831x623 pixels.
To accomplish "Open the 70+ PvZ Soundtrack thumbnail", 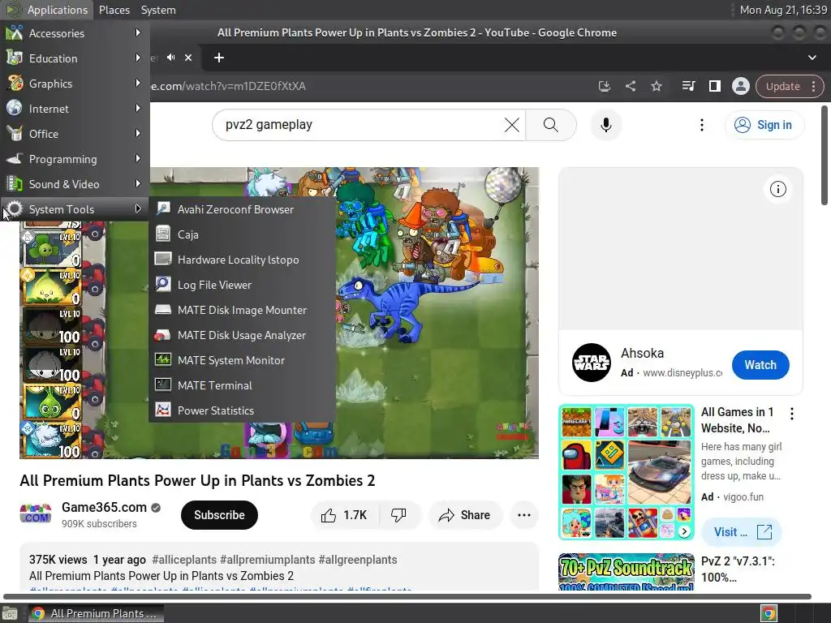I will [x=626, y=572].
